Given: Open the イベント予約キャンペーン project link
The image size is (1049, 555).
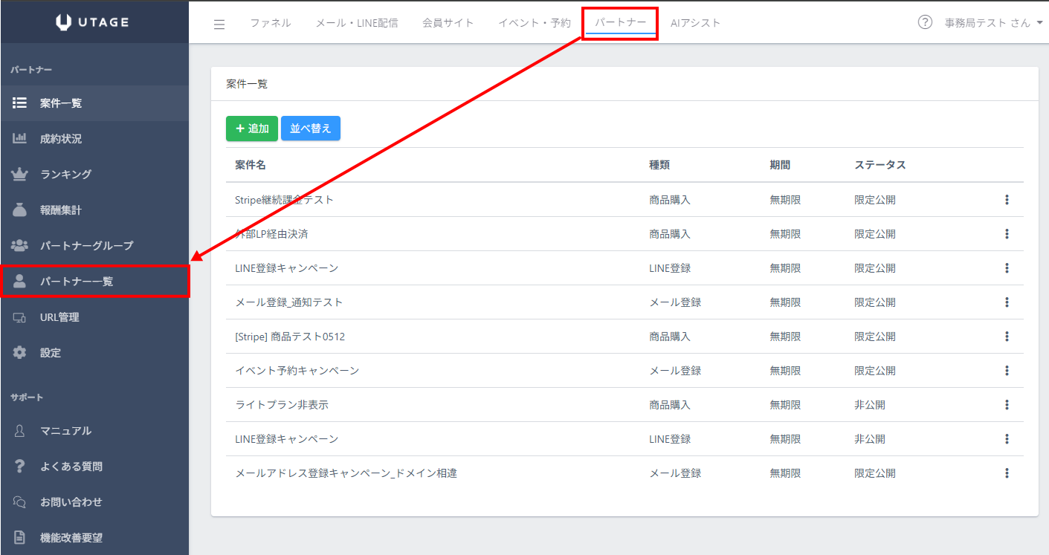Looking at the screenshot, I should click(x=297, y=371).
